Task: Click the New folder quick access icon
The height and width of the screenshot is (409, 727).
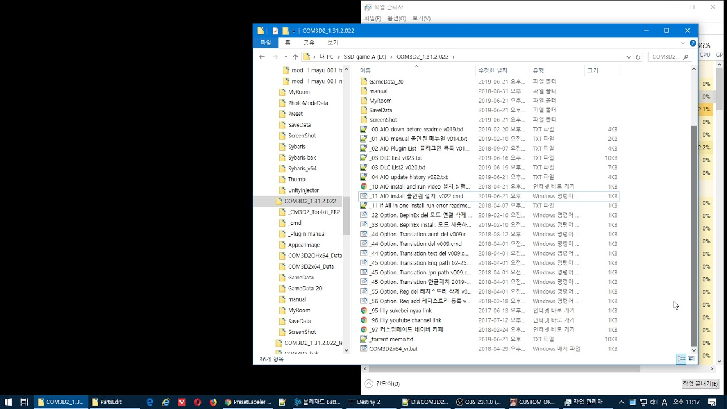Action: tap(285, 31)
